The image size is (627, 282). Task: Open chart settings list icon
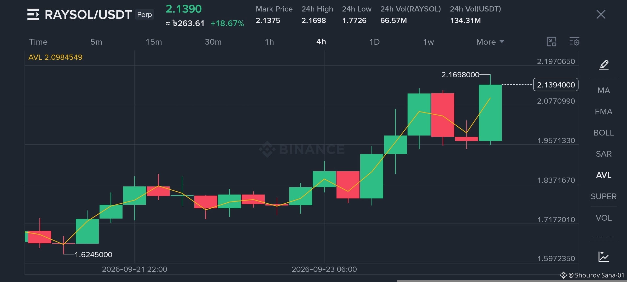coord(574,42)
